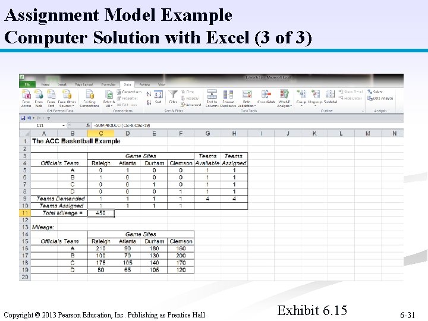Click the Consolidate tool
Viewport: 428px width, 321px height.
tap(266, 97)
